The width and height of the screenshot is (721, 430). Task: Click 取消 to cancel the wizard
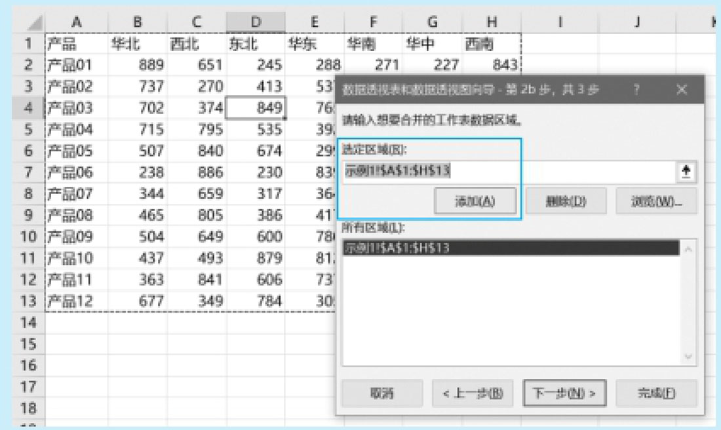point(381,393)
